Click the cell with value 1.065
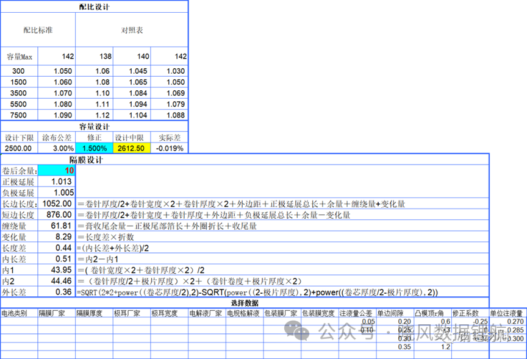This screenshot has height=359, width=527. pyautogui.click(x=132, y=82)
